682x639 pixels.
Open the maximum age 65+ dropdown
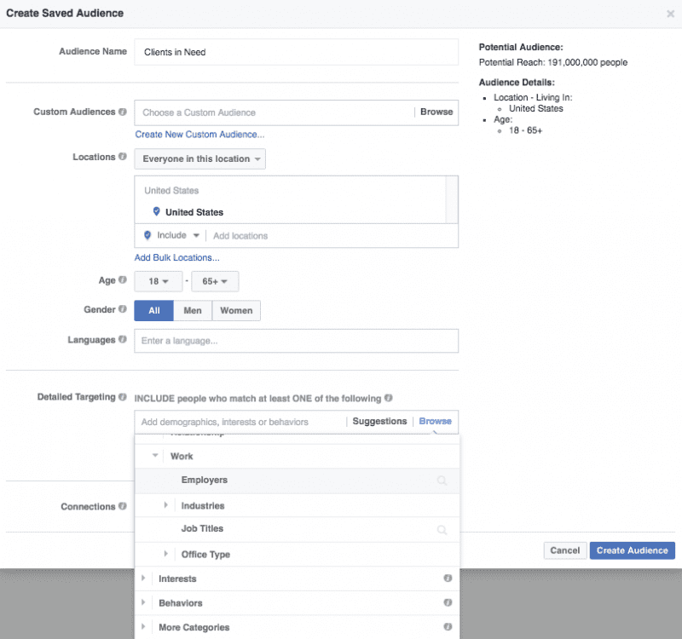click(x=215, y=281)
